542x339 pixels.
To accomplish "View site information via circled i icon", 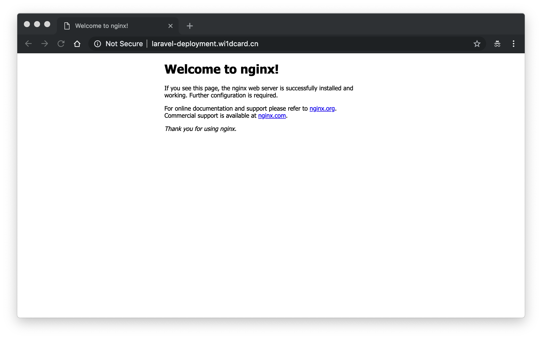I will (97, 44).
